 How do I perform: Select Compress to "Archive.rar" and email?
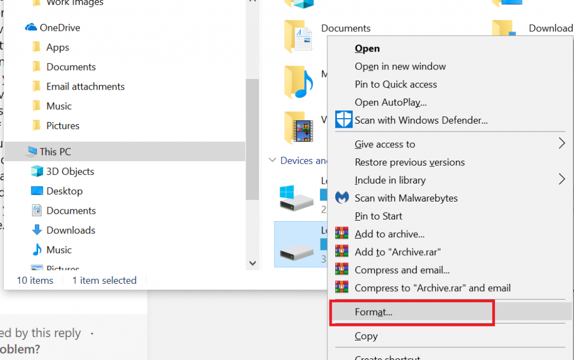pyautogui.click(x=432, y=288)
